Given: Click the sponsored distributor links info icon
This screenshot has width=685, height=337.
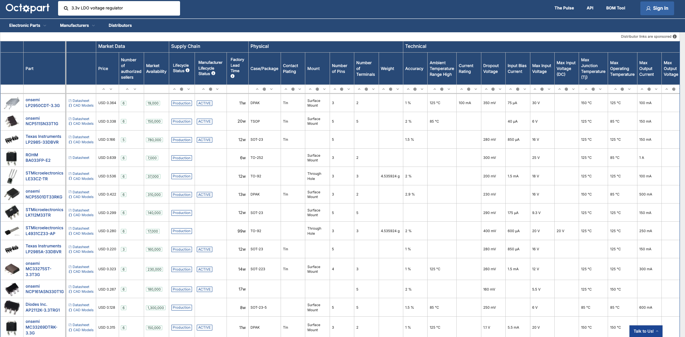Looking at the screenshot, I should click(674, 37).
